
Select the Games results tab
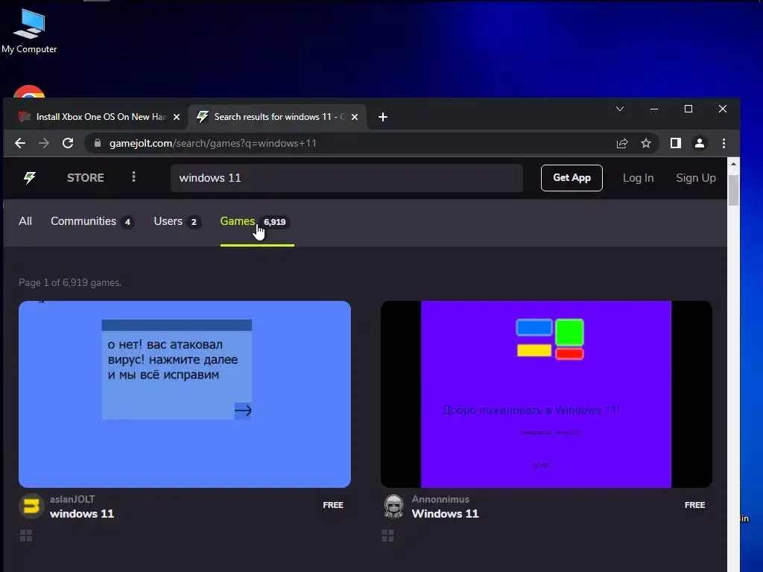pos(257,222)
